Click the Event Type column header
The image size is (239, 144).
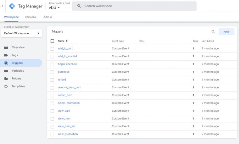118,41
